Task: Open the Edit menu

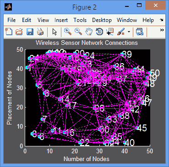Action: [x=27, y=20]
